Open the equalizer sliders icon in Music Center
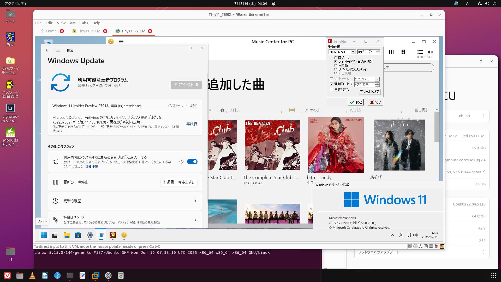This screenshot has width=501, height=282. pos(391,52)
